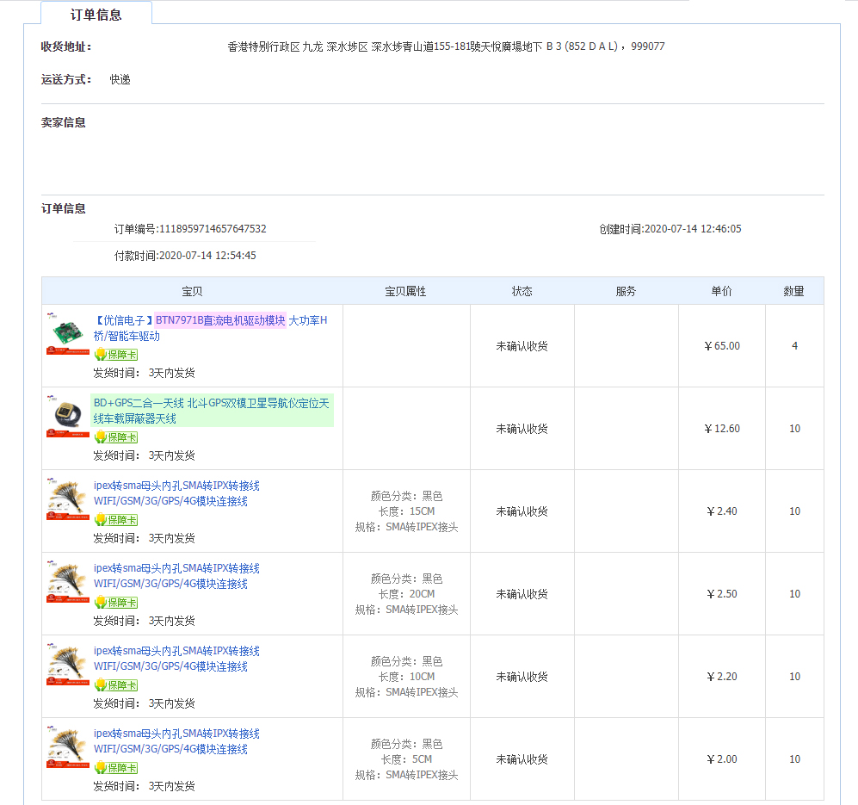
Task: Click the 保障卡 icon under BTN7971B item
Action: pyautogui.click(x=115, y=355)
